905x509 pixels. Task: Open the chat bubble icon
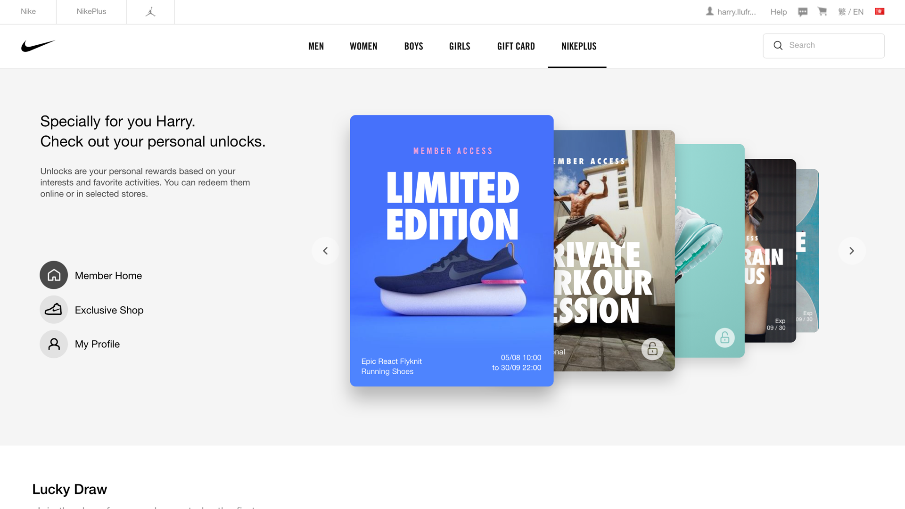click(x=803, y=12)
